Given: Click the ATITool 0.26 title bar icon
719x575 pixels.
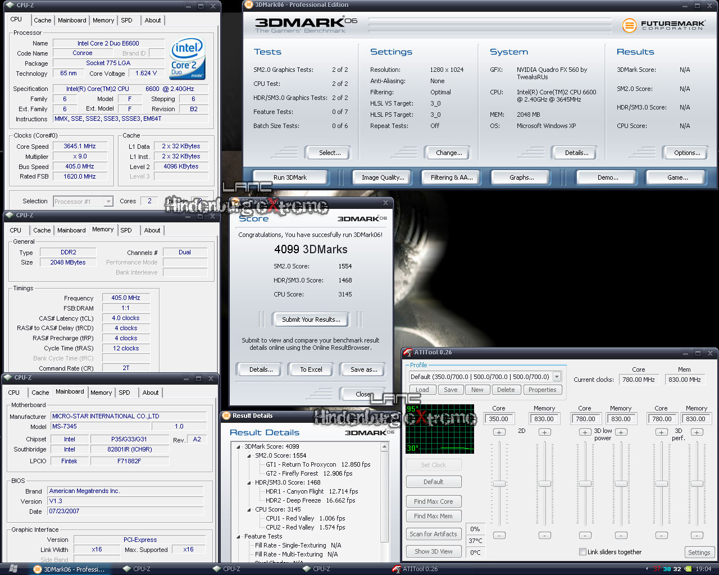Looking at the screenshot, I should (408, 353).
